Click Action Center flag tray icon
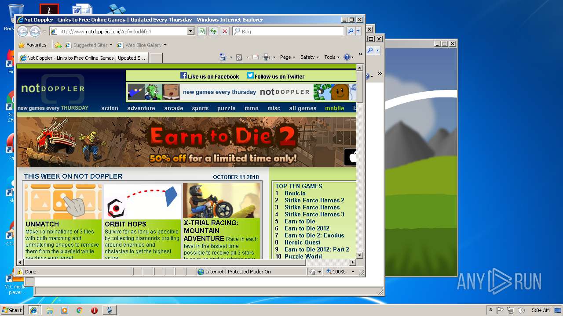 500,310
